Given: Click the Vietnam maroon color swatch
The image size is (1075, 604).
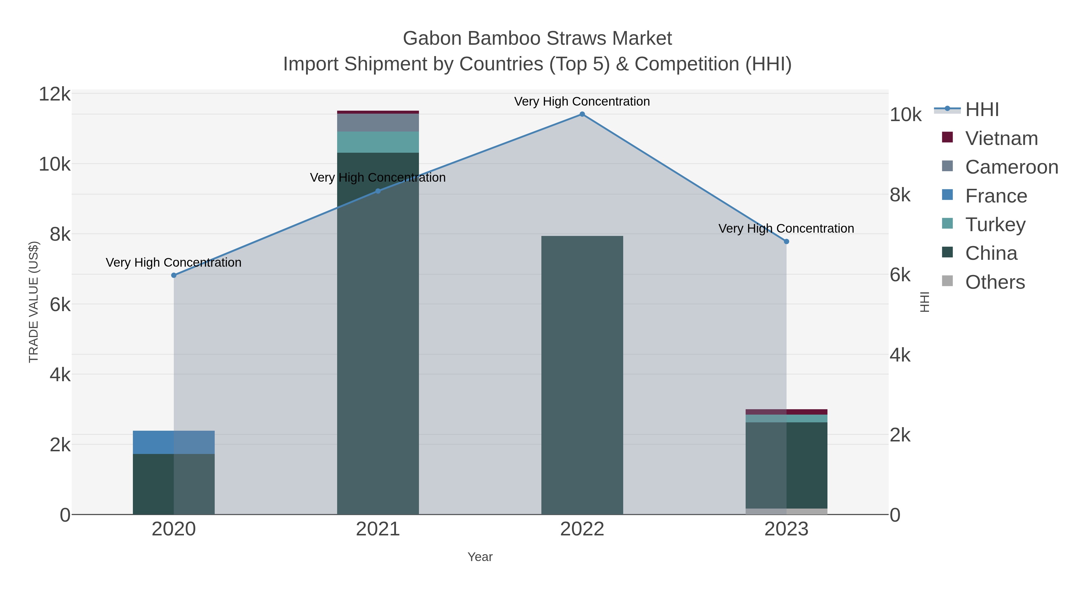Looking at the screenshot, I should pyautogui.click(x=947, y=137).
